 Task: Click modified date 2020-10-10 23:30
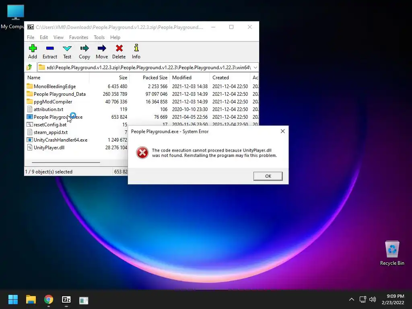[x=190, y=109]
